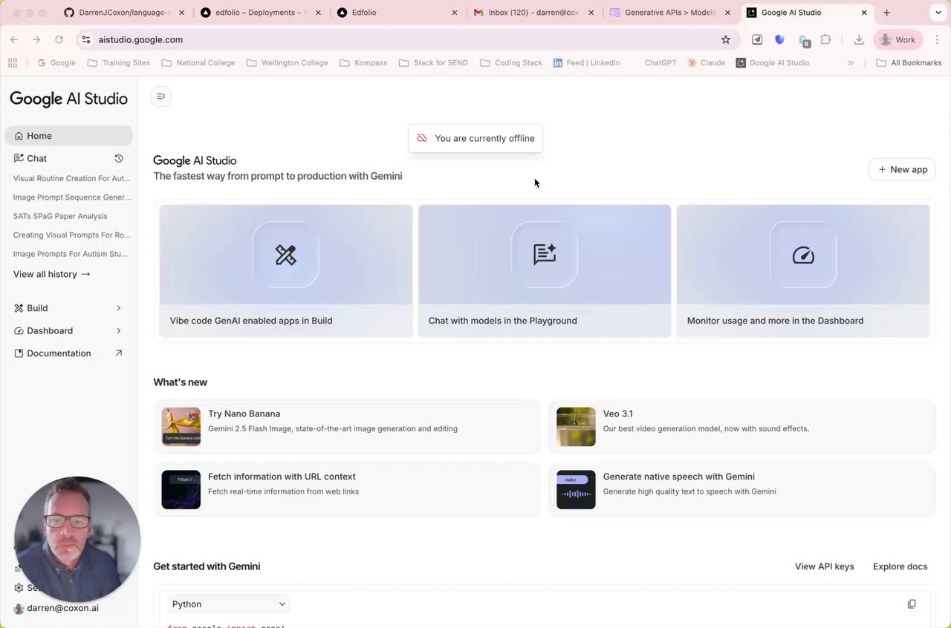Click the Home icon in the sidebar
Viewport: 951px width, 628px height.
pos(19,136)
